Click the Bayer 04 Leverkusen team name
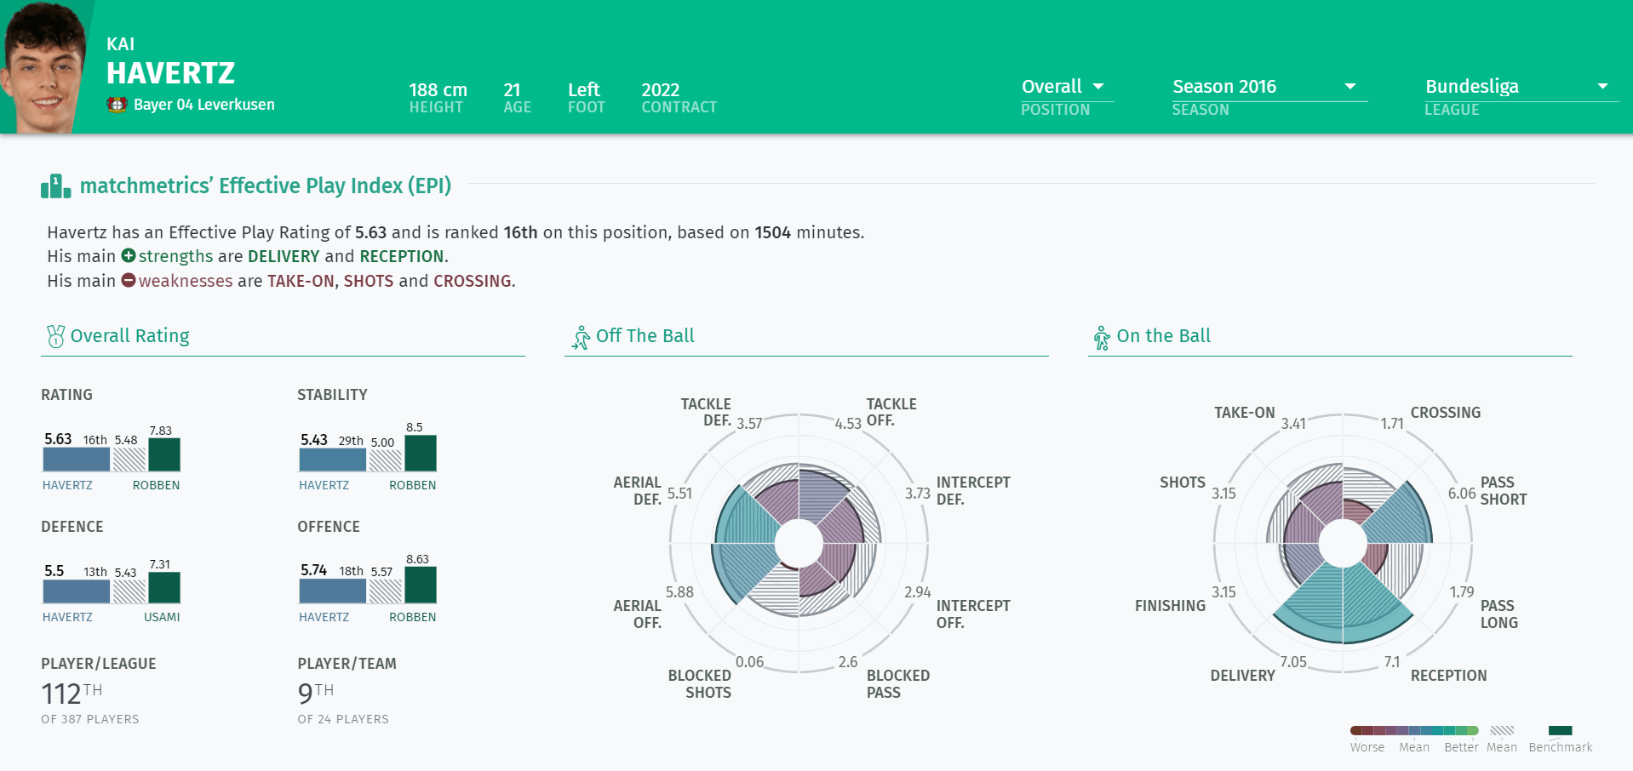The height and width of the screenshot is (771, 1633). [x=204, y=105]
